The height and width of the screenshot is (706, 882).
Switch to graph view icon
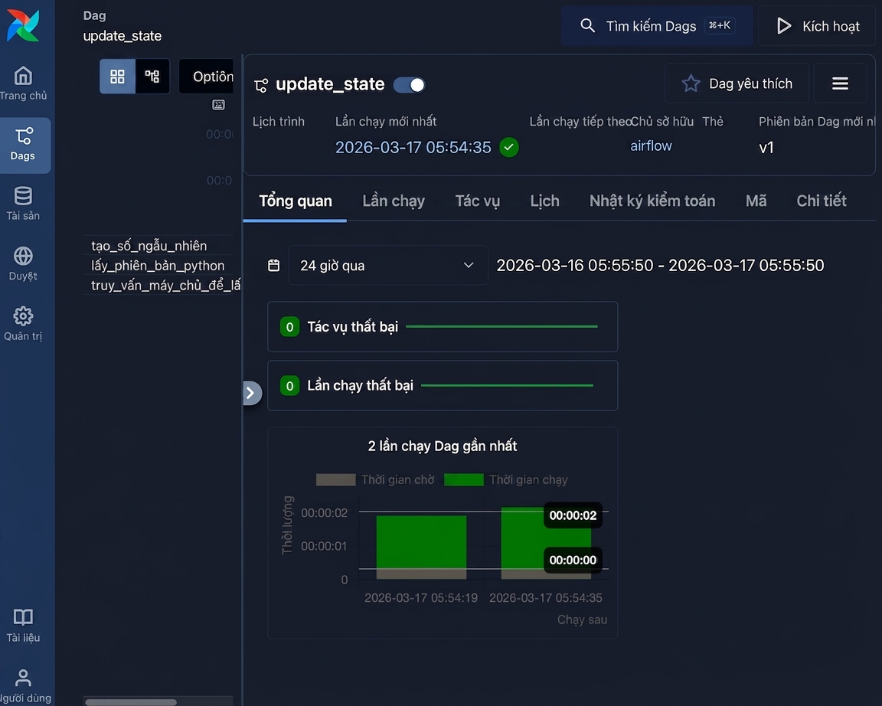tap(152, 76)
